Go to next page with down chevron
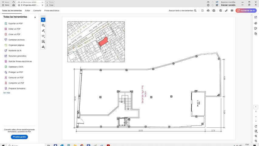 coord(256,121)
